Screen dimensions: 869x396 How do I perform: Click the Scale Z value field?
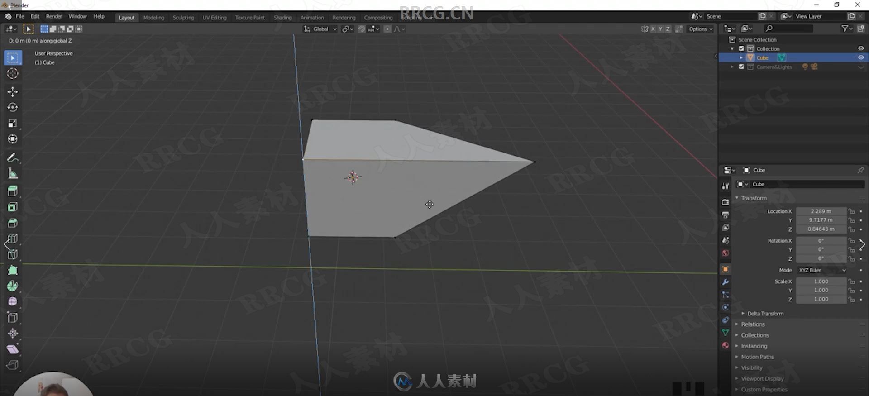(x=821, y=300)
